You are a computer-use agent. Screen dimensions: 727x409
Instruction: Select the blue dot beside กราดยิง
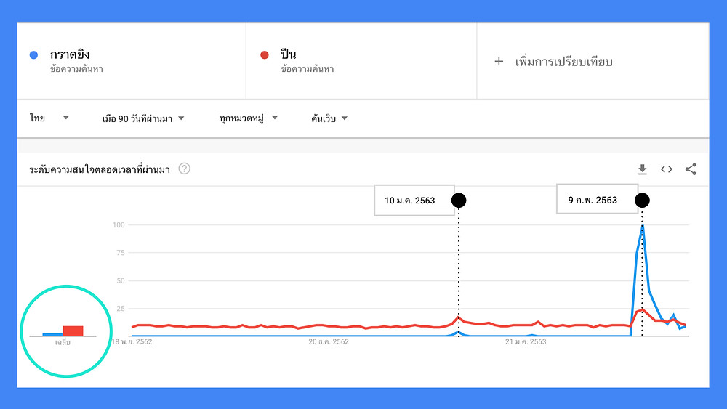(x=33, y=55)
